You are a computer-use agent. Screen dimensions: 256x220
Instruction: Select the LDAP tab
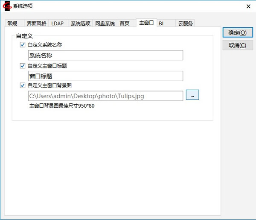(x=57, y=23)
